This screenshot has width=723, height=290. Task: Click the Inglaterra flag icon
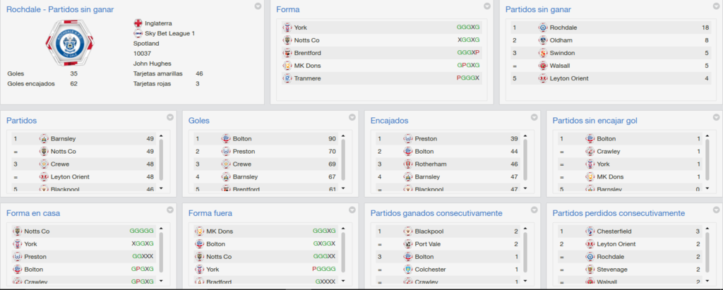click(138, 23)
